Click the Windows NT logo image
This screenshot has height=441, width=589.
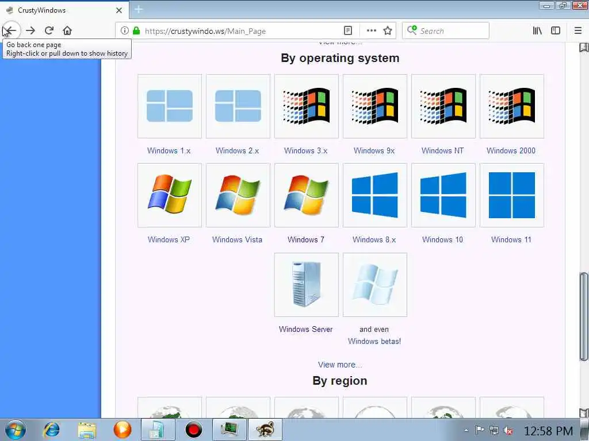pyautogui.click(x=443, y=106)
